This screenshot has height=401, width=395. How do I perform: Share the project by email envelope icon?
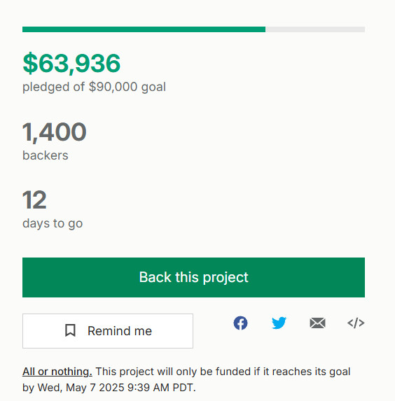click(x=317, y=323)
